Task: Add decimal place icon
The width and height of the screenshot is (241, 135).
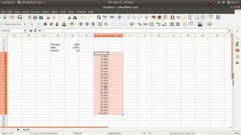Action: (158, 24)
